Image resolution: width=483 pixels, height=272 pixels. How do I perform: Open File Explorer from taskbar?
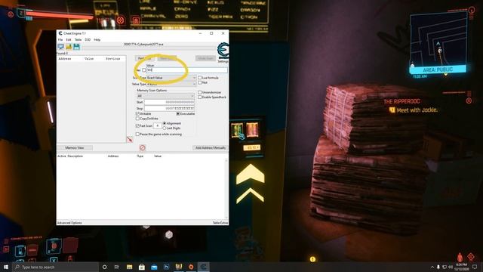[x=129, y=267]
